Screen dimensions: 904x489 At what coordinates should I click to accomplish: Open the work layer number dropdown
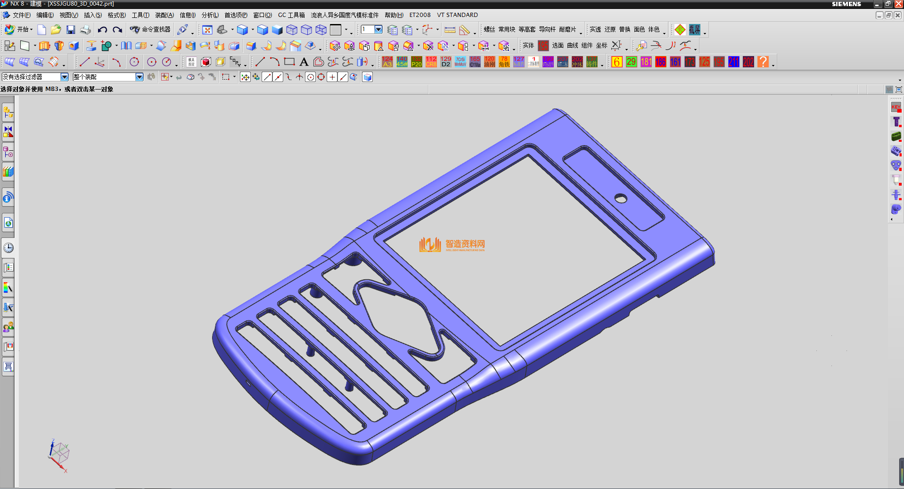click(378, 30)
